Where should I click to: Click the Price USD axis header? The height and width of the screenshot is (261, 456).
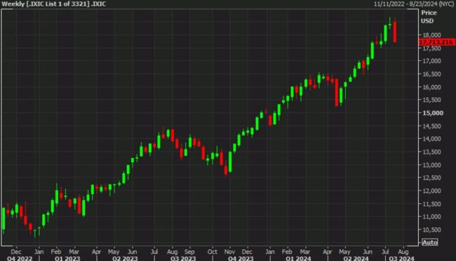(429, 17)
